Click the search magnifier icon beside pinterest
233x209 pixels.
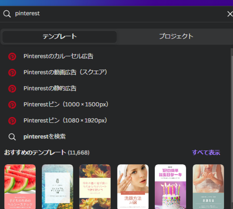tap(7, 14)
